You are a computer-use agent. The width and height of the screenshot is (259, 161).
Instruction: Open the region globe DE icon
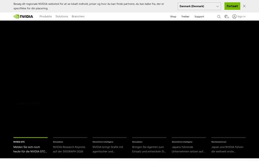coord(227,16)
